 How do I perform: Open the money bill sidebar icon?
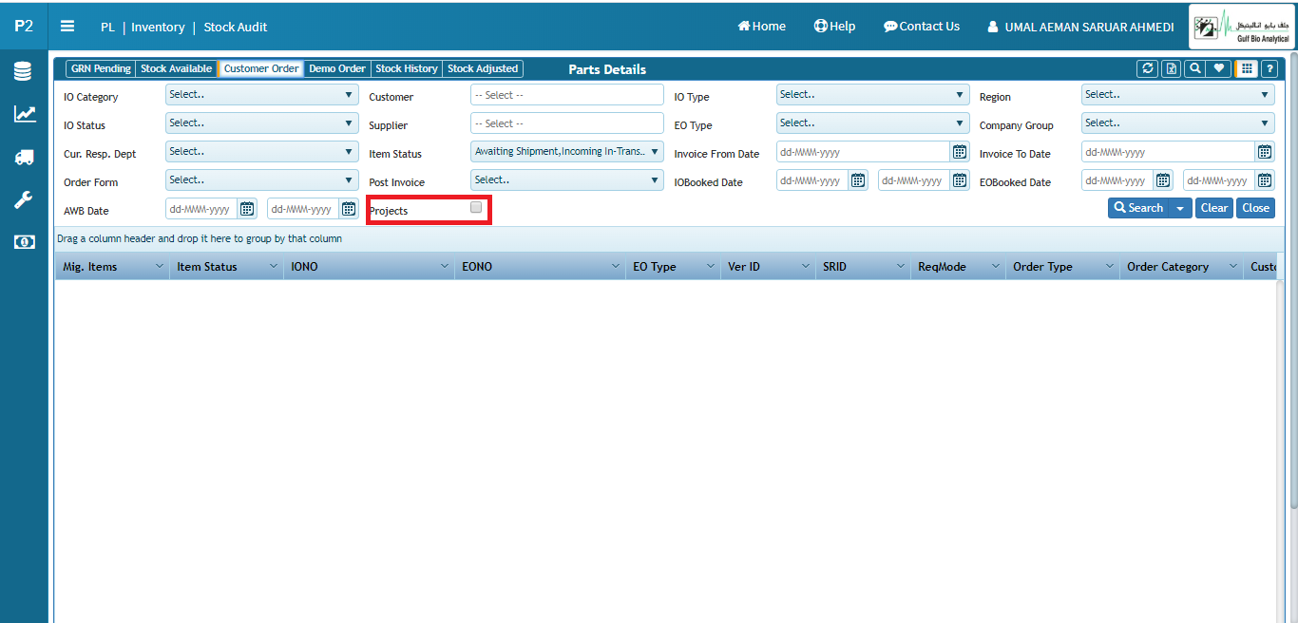point(24,242)
